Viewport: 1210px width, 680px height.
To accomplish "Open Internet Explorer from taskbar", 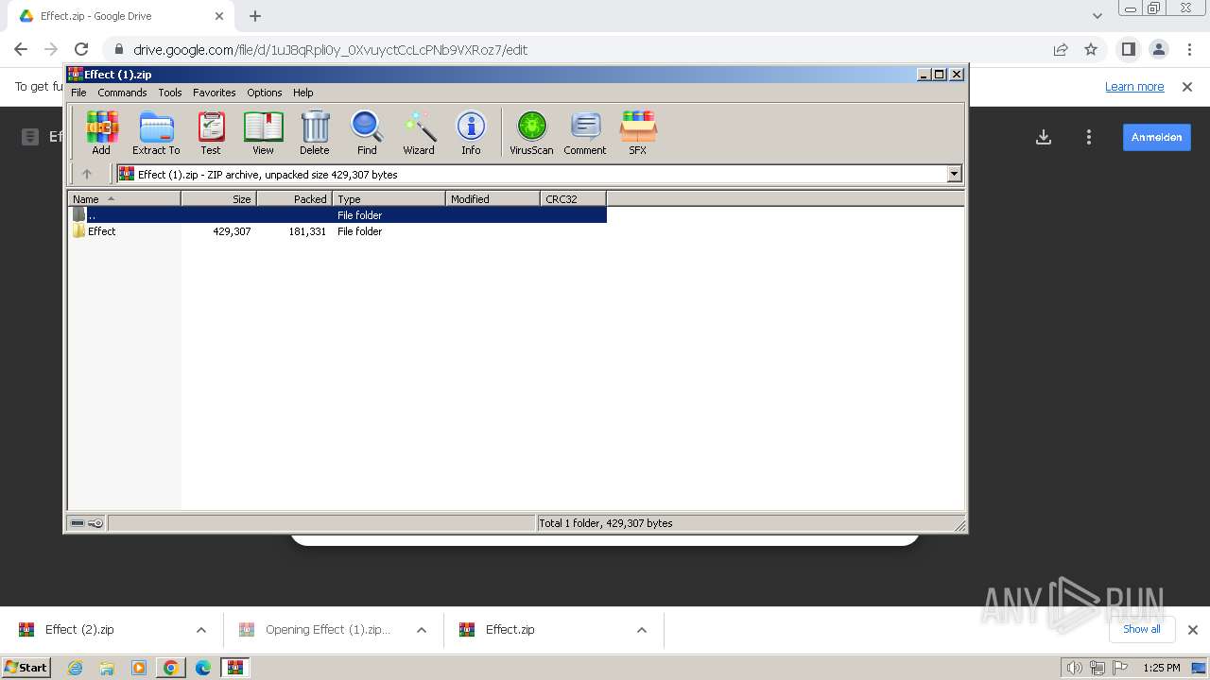I will click(75, 668).
